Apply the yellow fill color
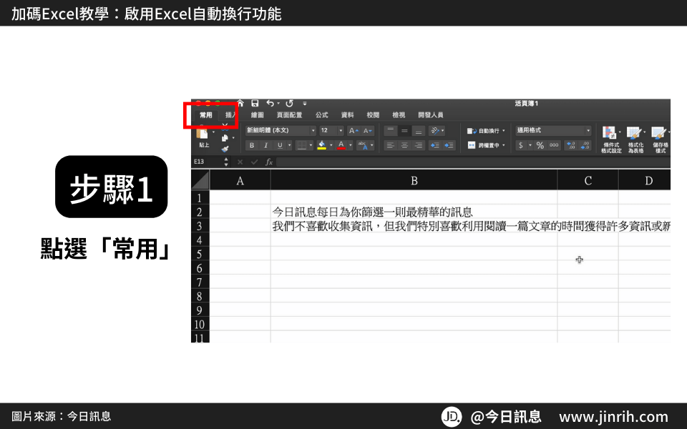 (x=322, y=145)
